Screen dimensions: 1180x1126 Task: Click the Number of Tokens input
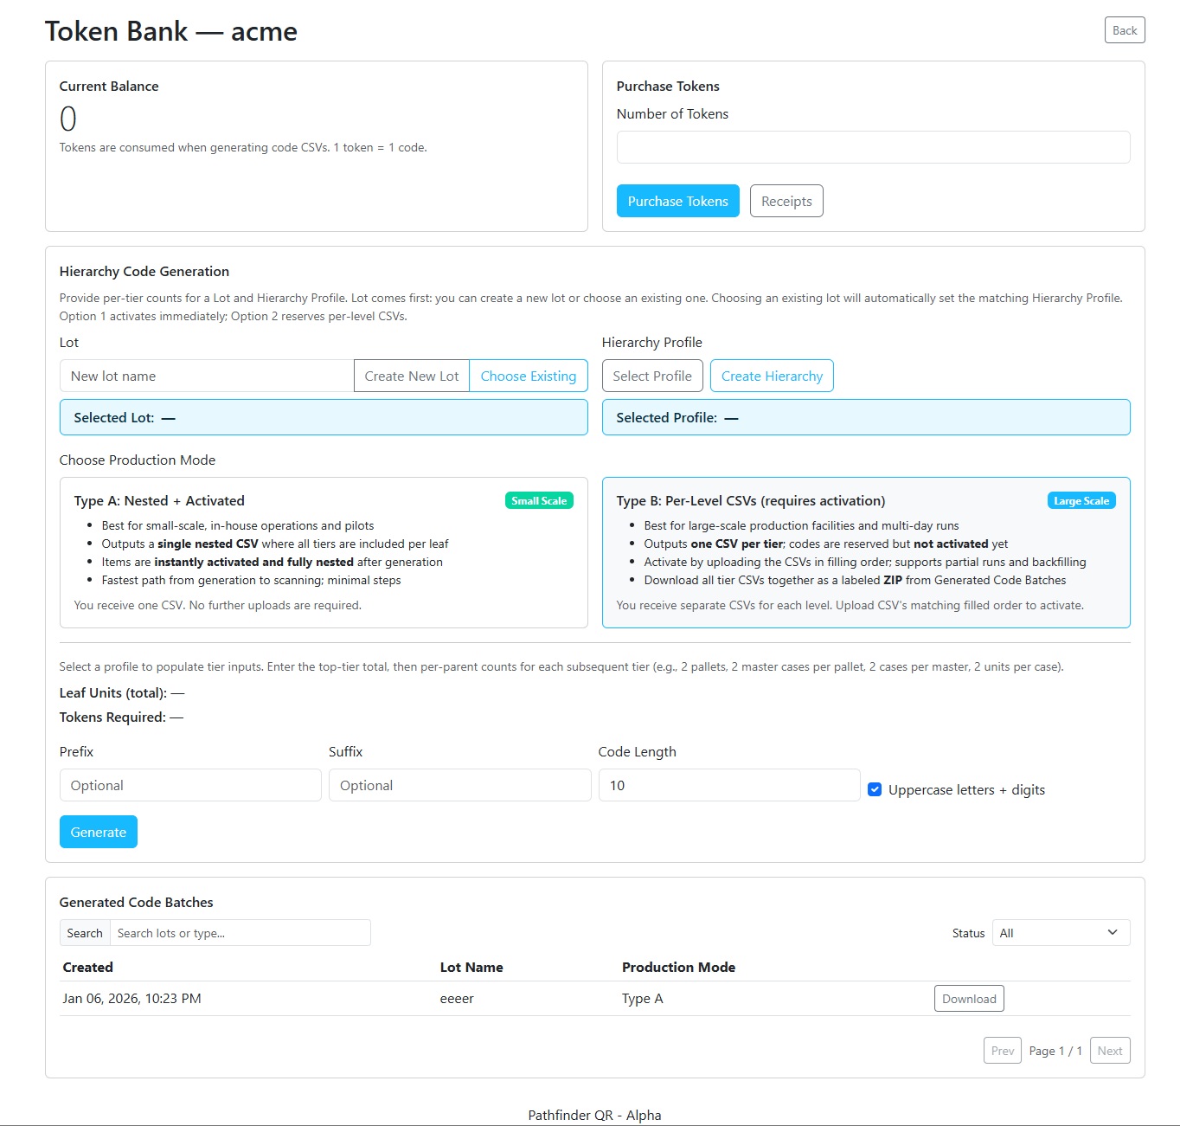tap(873, 146)
